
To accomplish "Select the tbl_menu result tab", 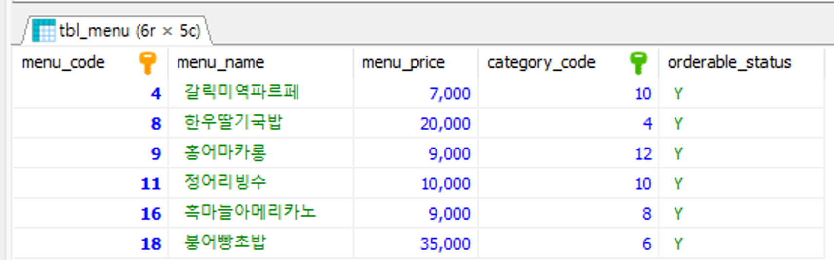I will tap(117, 31).
